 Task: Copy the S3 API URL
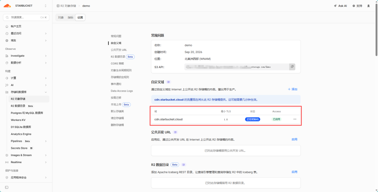click(x=292, y=67)
